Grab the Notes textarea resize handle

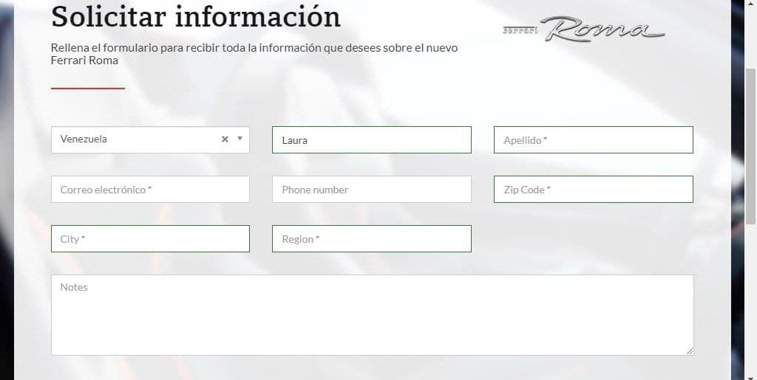click(690, 351)
